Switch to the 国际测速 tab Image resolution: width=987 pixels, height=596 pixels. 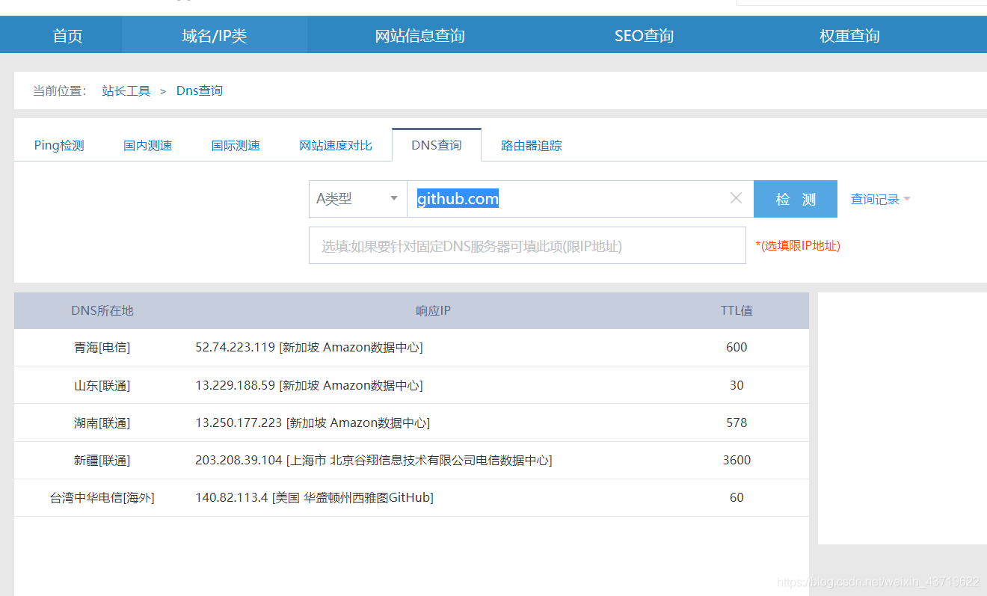click(236, 144)
